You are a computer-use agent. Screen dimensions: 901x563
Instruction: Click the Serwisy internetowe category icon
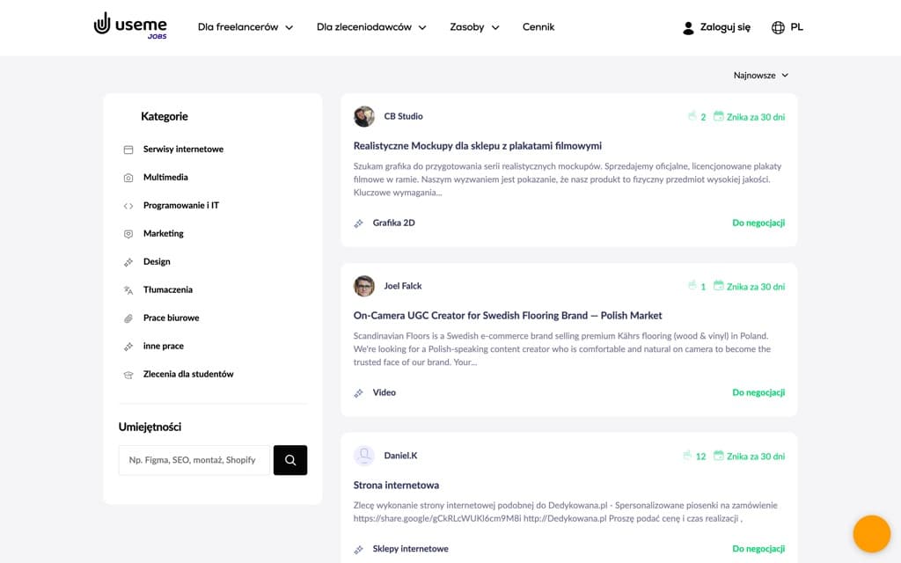coord(128,149)
